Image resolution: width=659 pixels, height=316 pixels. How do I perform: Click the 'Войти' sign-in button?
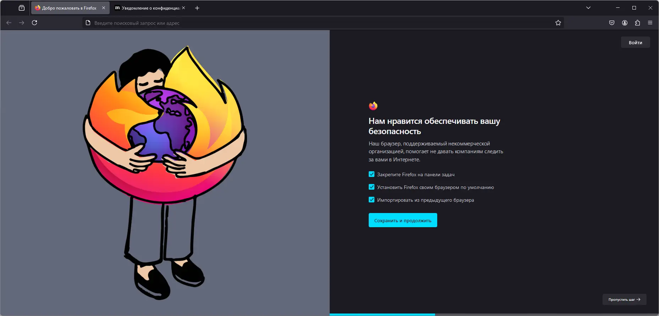point(636,42)
